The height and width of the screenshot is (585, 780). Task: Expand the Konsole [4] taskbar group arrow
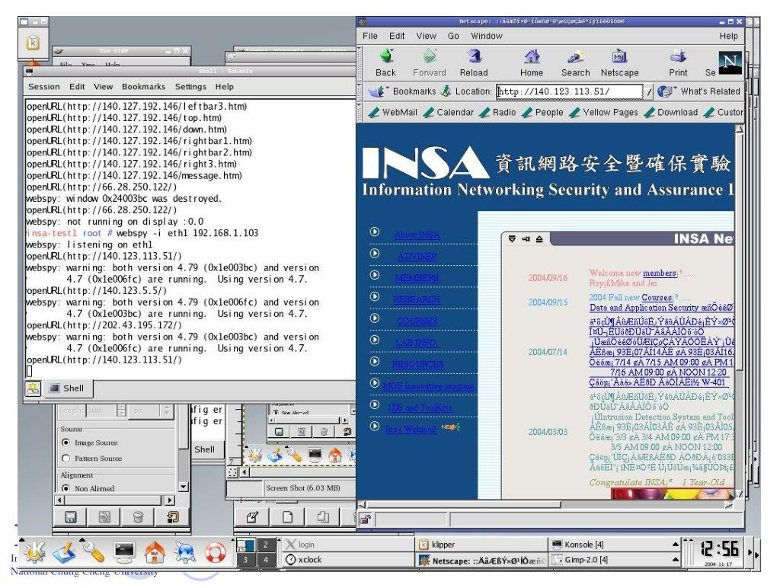(675, 544)
